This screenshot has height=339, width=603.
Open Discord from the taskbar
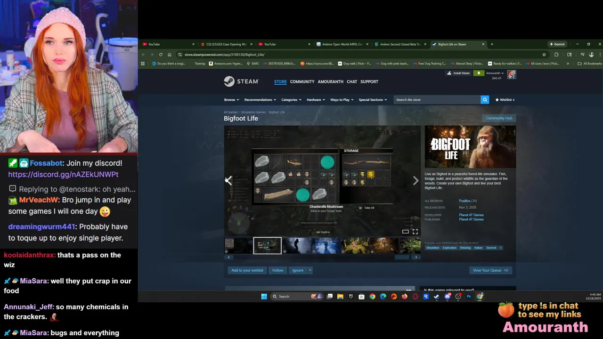coord(447,297)
